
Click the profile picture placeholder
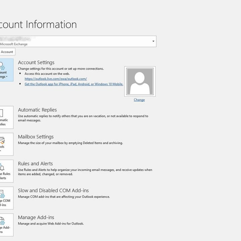point(140,81)
